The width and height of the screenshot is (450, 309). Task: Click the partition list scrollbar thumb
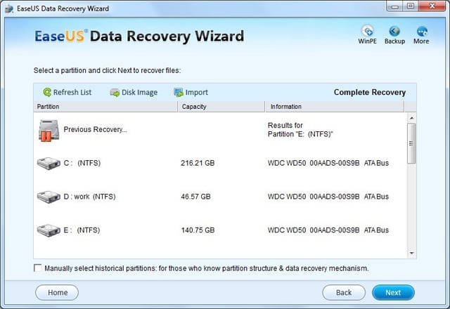(x=411, y=143)
